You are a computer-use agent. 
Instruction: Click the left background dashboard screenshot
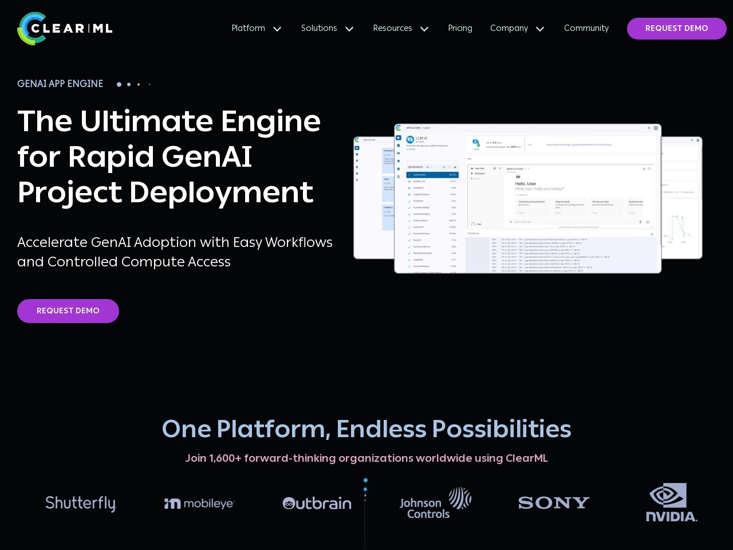[x=373, y=198]
